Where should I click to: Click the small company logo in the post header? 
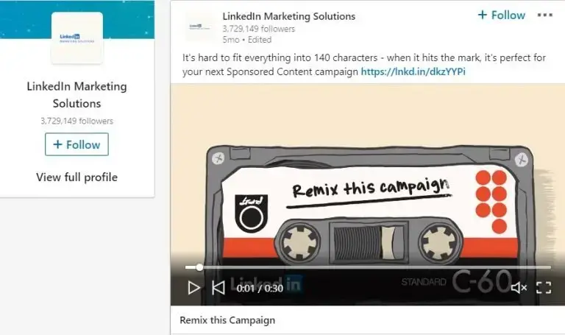pos(199,27)
